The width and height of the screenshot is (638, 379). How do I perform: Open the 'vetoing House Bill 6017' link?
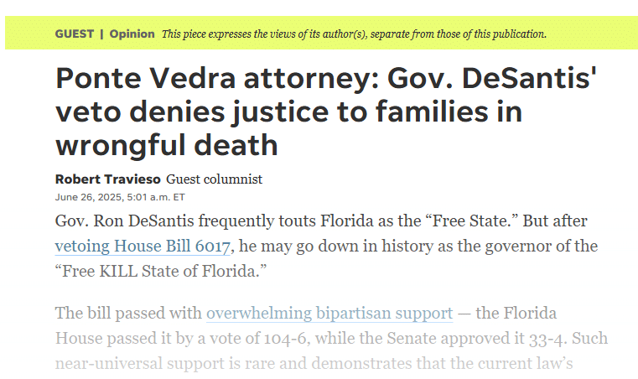pyautogui.click(x=143, y=247)
